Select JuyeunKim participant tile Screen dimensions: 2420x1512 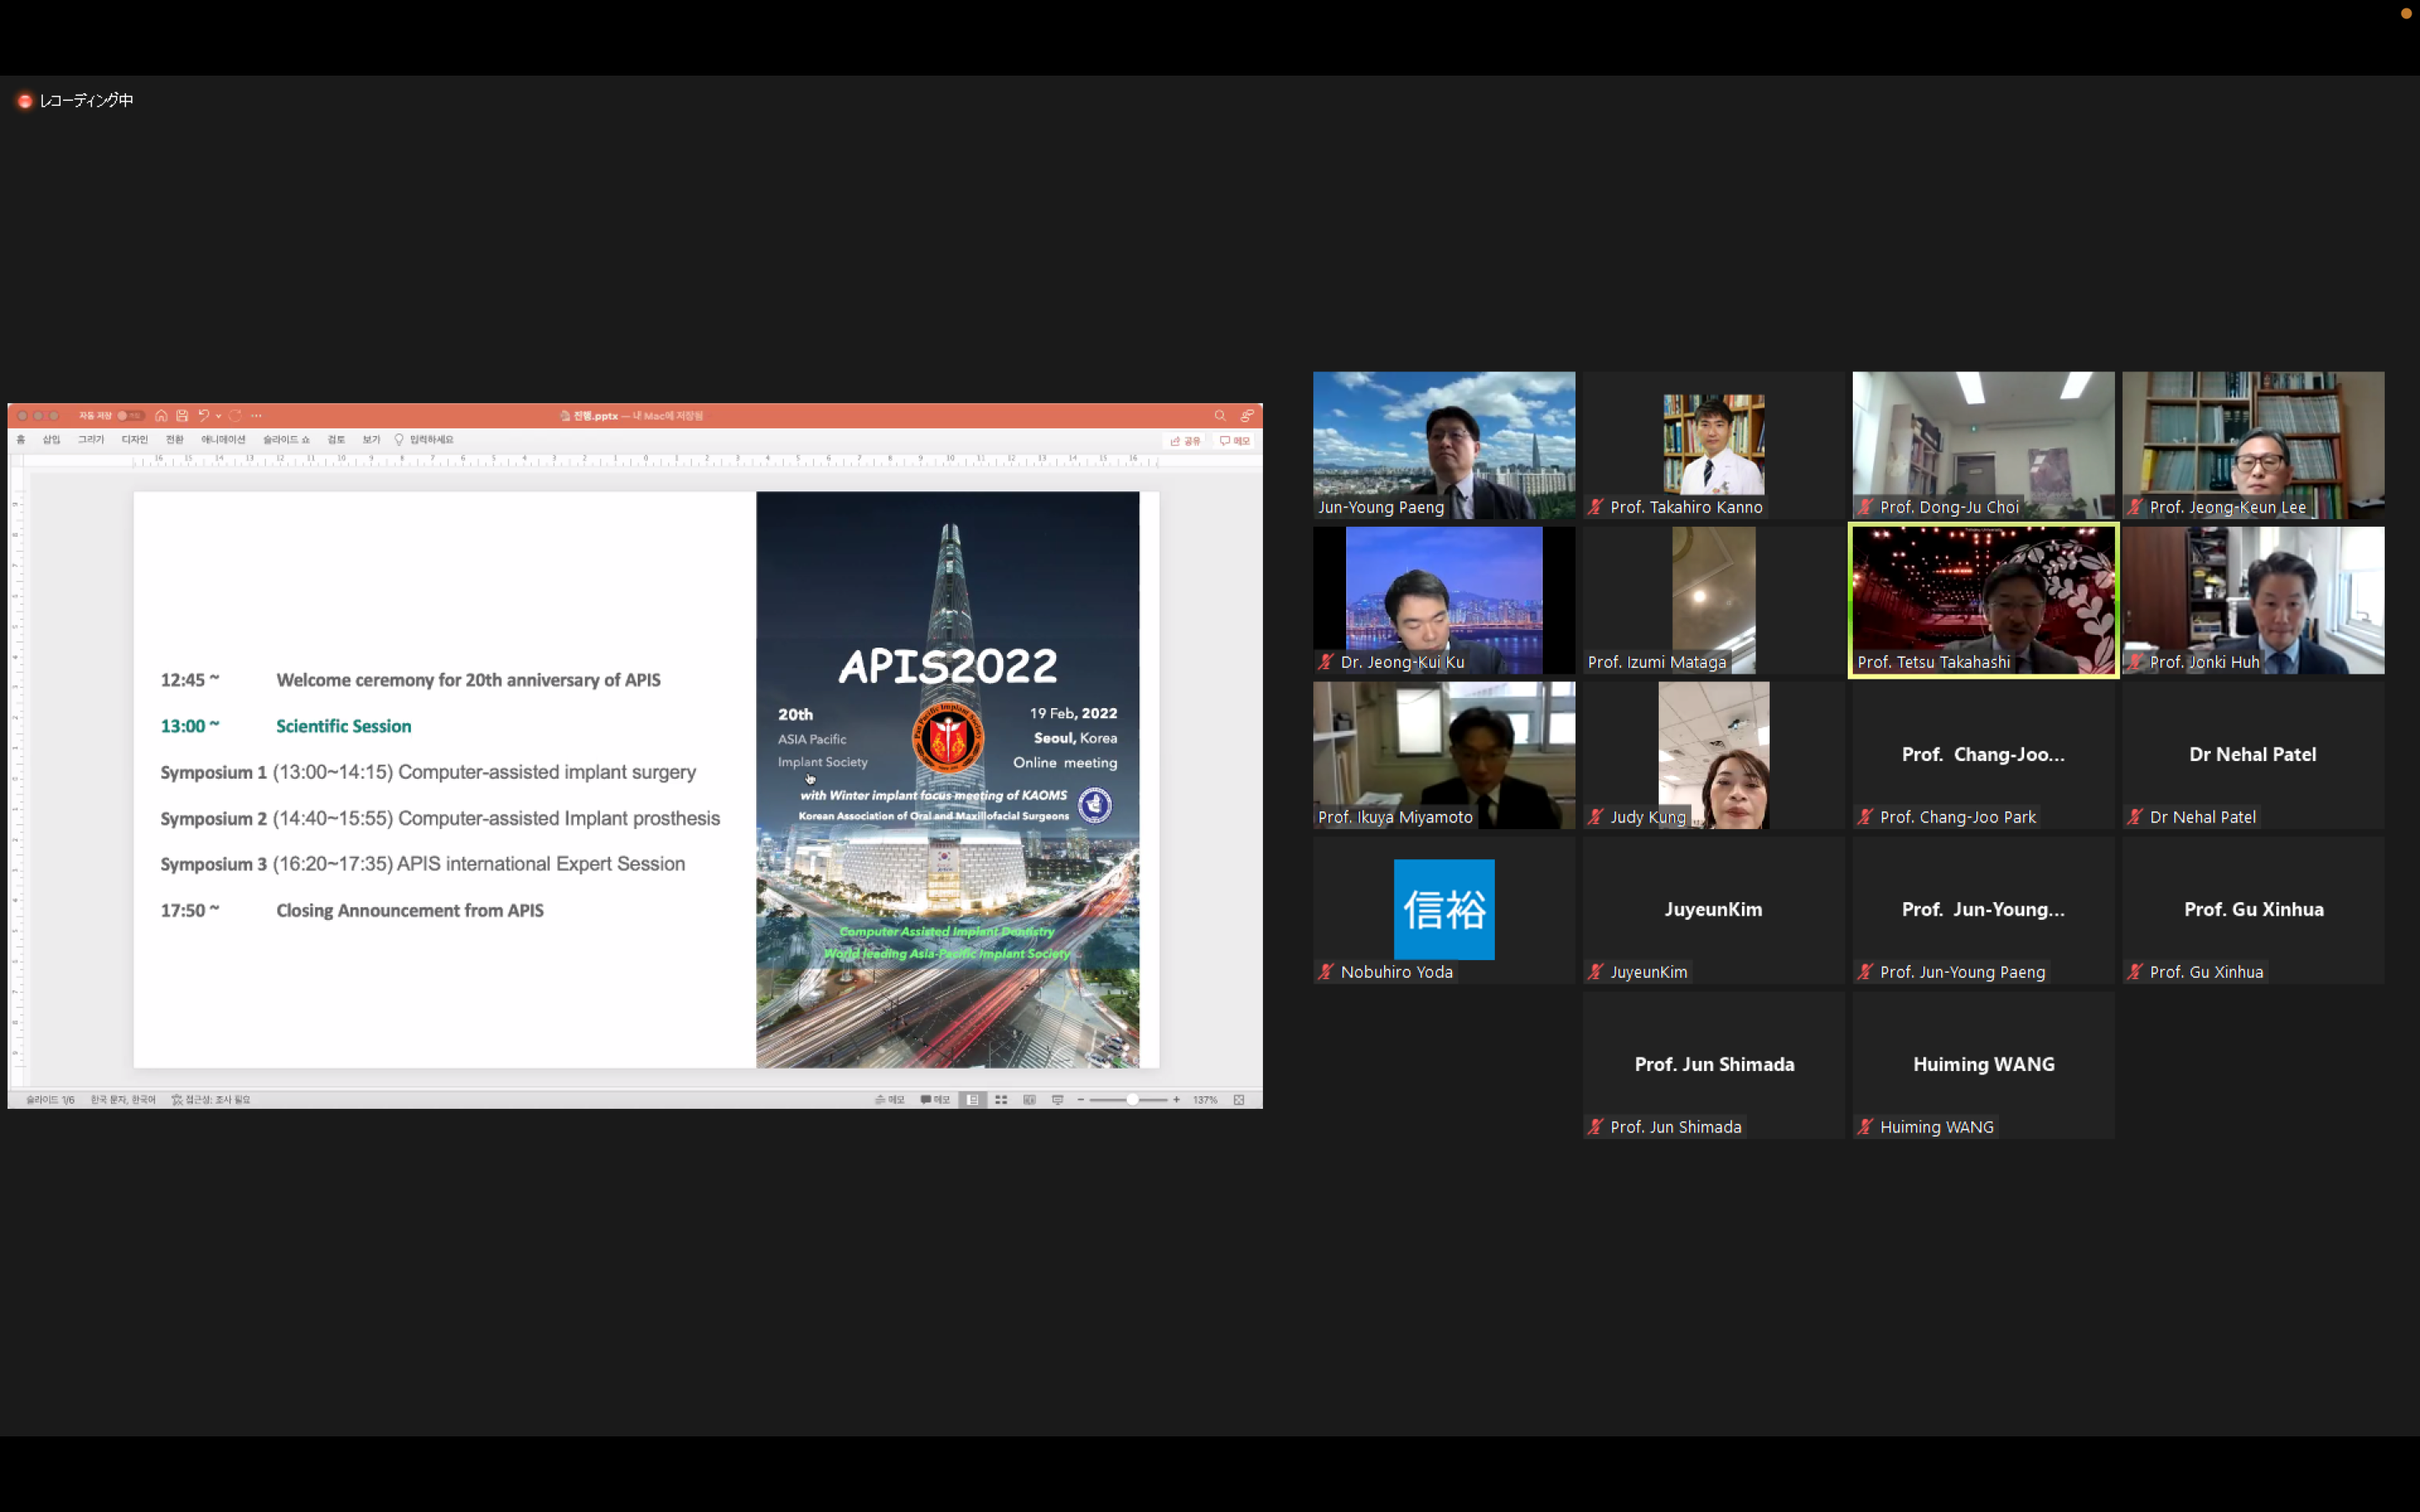[1713, 910]
